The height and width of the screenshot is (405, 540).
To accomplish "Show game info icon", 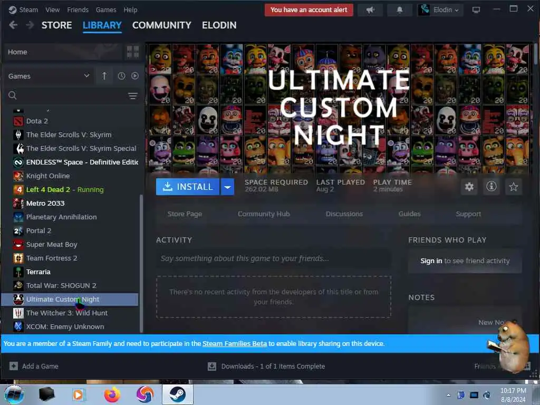I will [491, 187].
